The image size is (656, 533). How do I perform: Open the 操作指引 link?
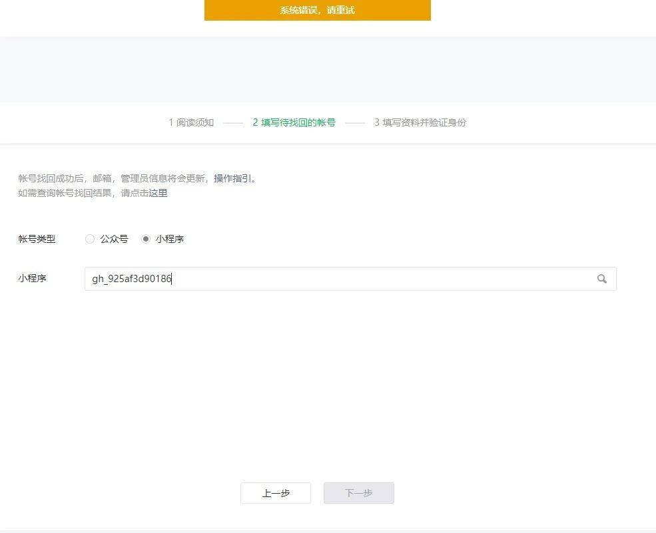coord(232,178)
